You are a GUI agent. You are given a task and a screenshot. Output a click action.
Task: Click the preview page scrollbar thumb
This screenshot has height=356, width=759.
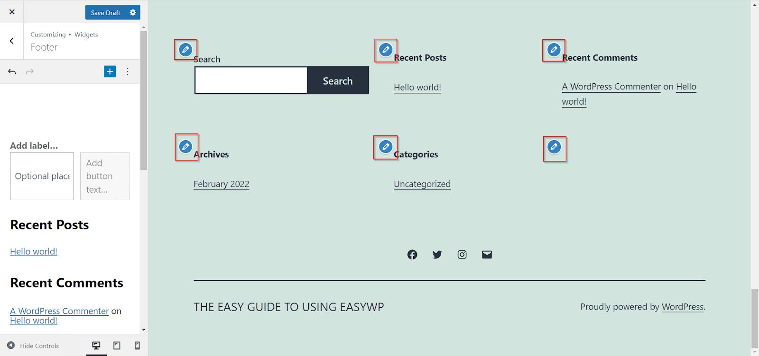pyautogui.click(x=755, y=319)
